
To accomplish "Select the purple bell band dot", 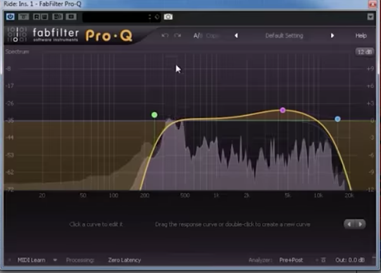I will point(282,110).
